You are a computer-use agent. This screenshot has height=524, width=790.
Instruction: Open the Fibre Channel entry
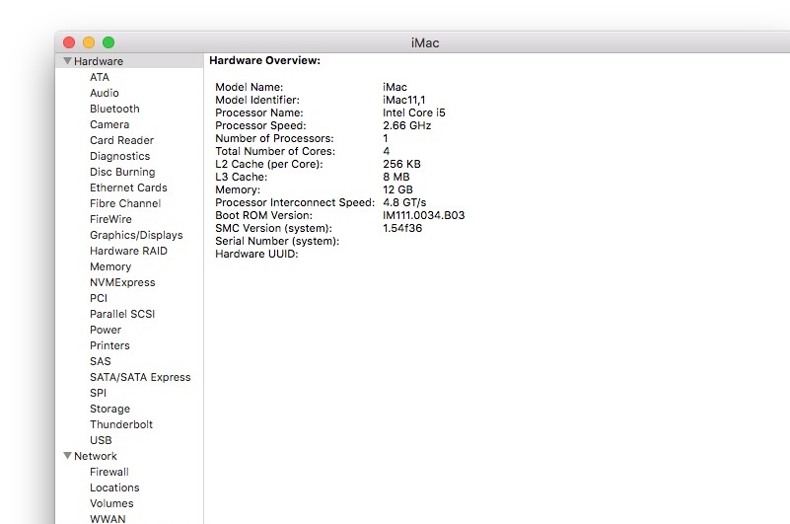click(x=125, y=203)
